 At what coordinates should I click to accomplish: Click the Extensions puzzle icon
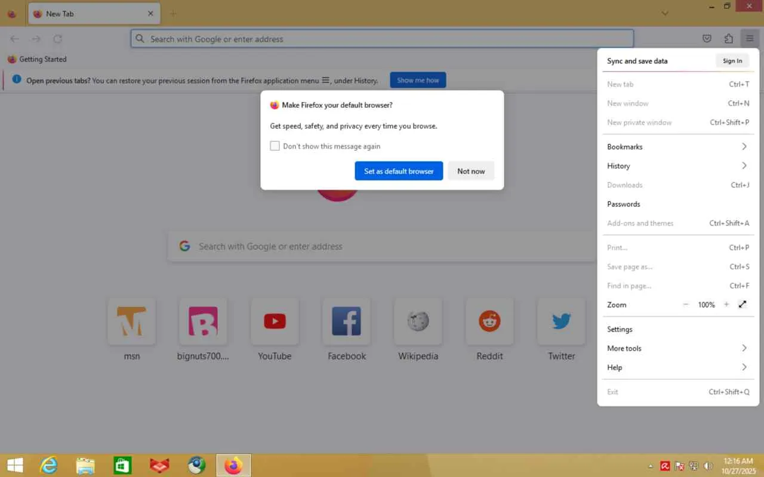click(728, 39)
